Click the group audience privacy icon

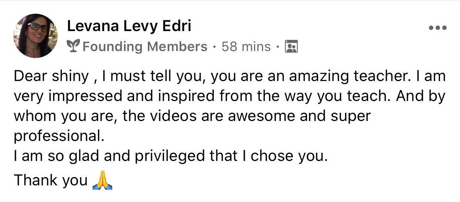pos(291,47)
